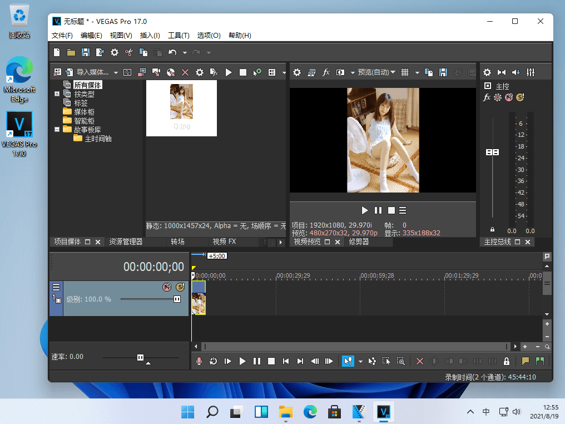Undo the last action

click(x=172, y=53)
